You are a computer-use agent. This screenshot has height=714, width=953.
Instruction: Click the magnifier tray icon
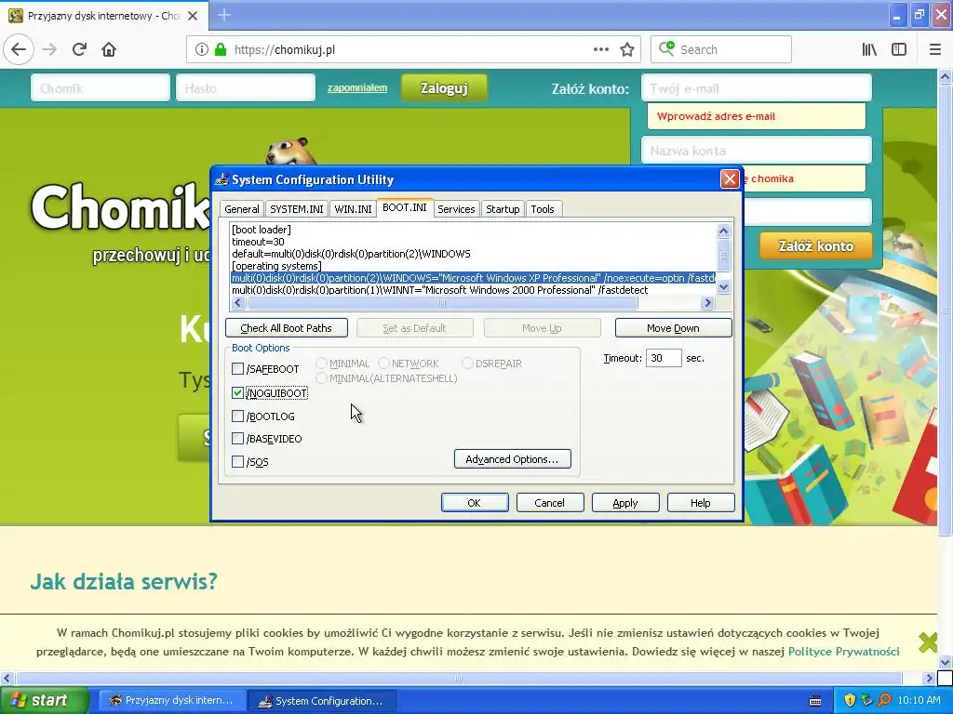click(x=884, y=700)
